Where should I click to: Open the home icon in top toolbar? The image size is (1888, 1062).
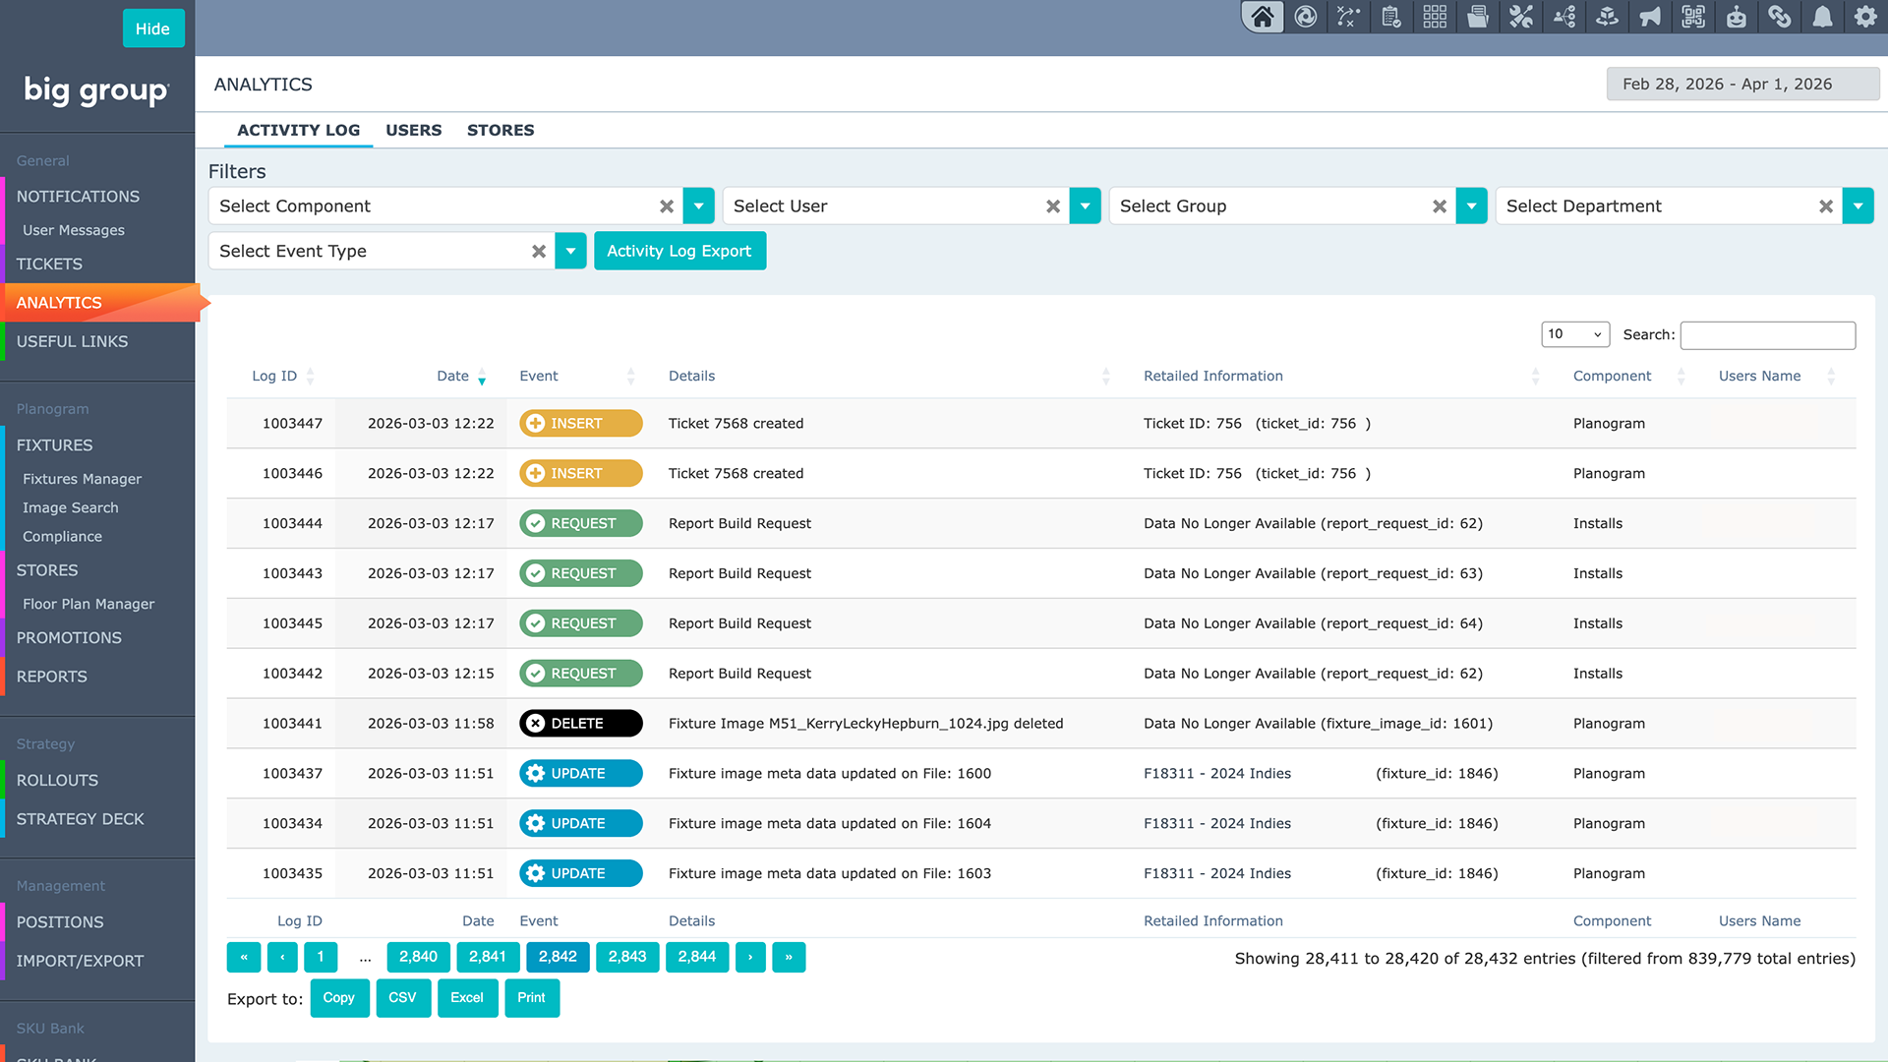pos(1263,17)
